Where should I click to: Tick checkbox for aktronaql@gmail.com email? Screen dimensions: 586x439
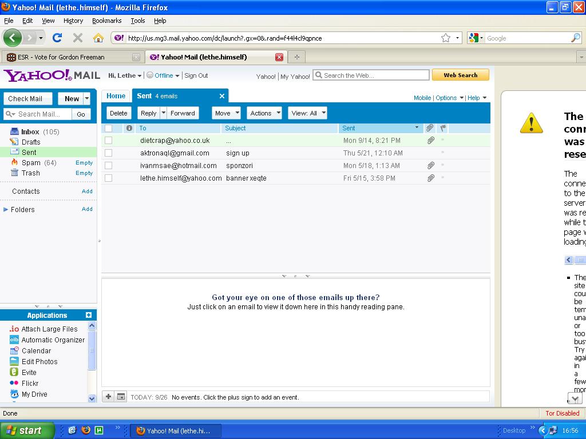[x=108, y=153]
